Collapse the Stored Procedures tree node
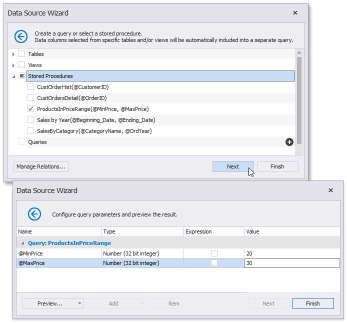 [13, 76]
